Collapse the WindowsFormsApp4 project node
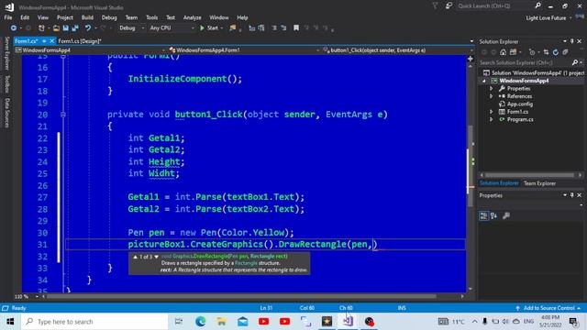The width and height of the screenshot is (587, 330). coord(484,81)
